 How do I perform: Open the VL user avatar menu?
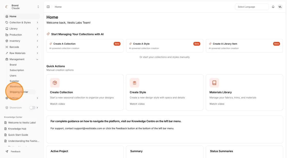coord(280,7)
